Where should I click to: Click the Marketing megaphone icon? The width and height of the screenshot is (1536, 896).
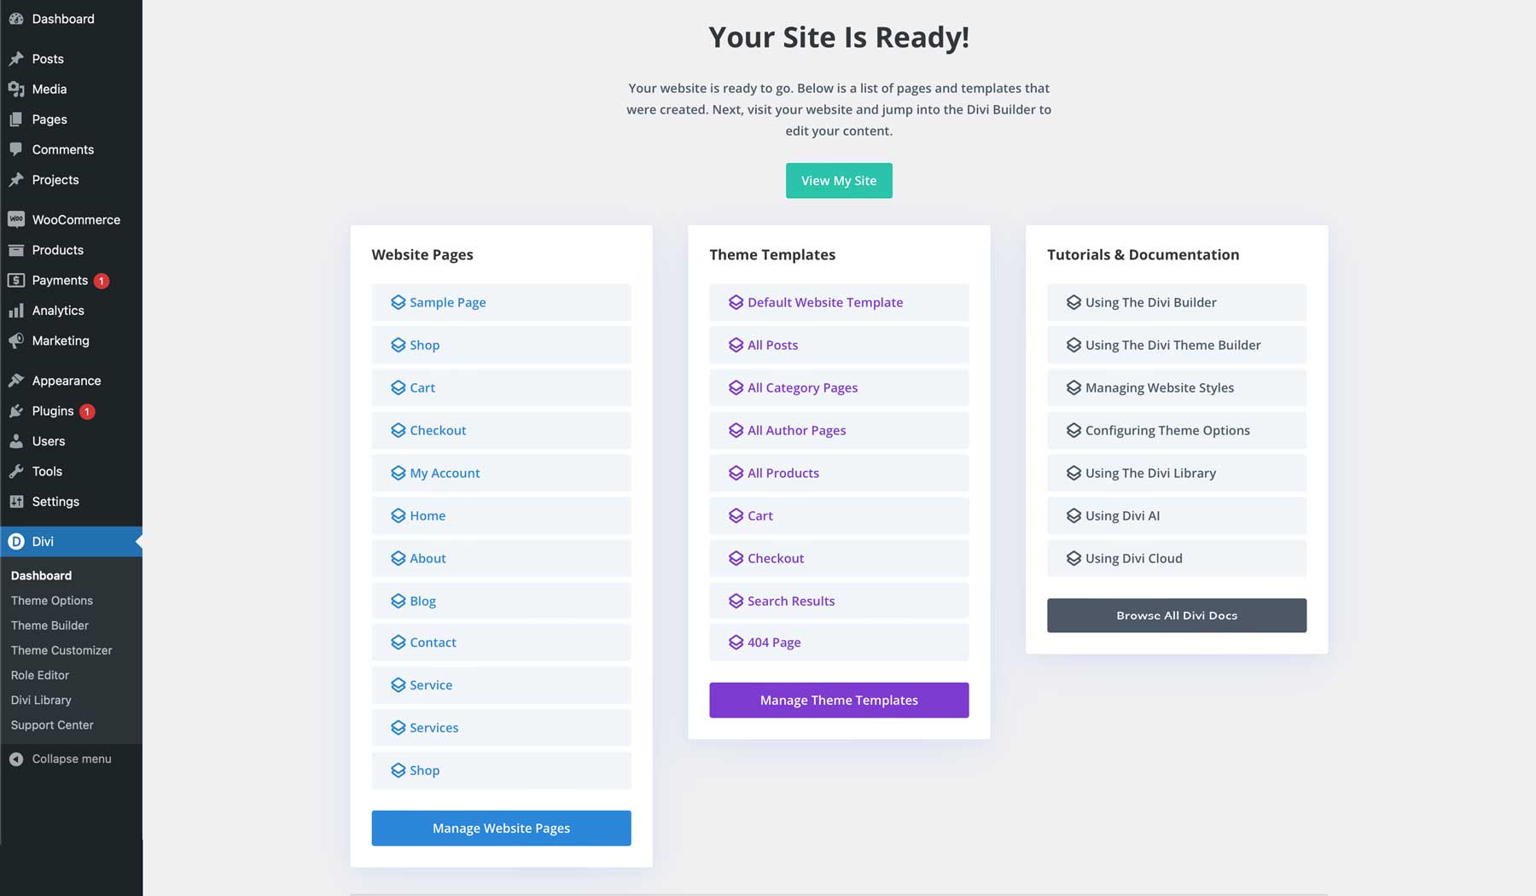(x=15, y=340)
